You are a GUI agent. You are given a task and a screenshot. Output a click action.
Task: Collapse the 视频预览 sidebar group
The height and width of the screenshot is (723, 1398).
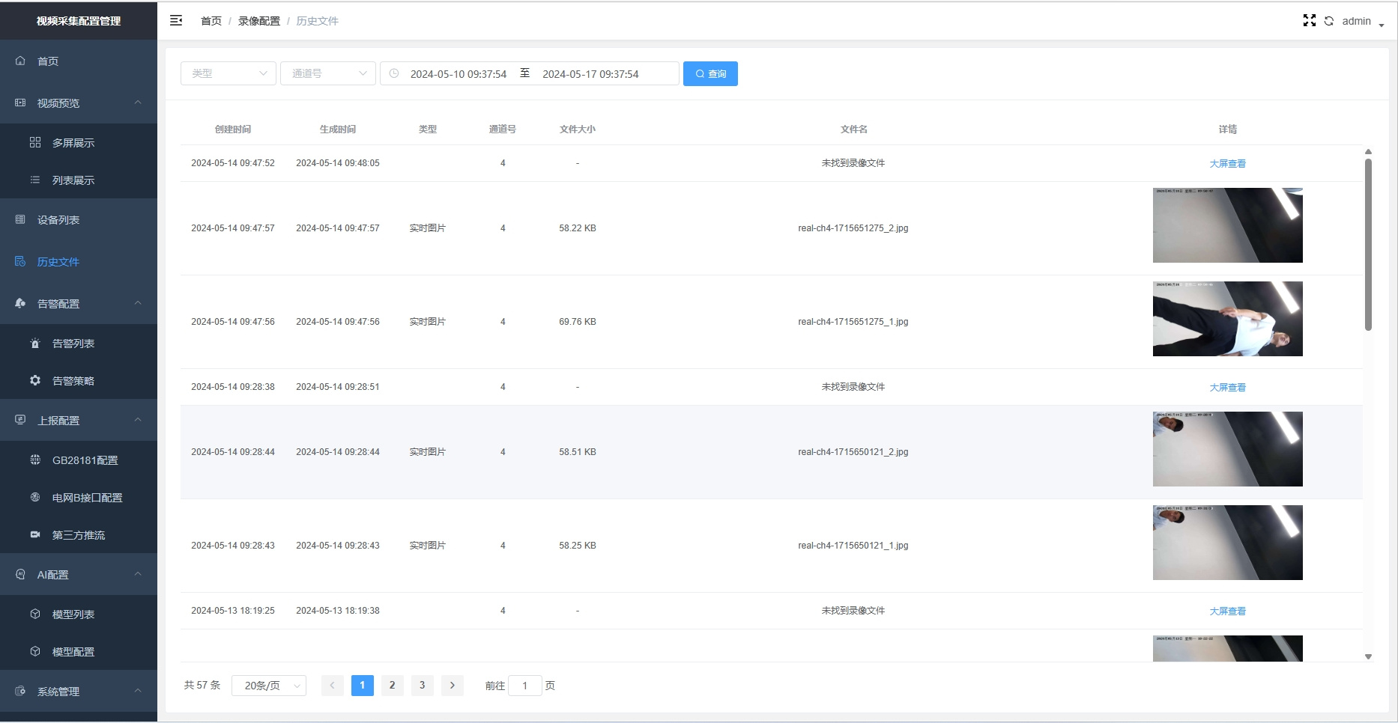coord(138,103)
